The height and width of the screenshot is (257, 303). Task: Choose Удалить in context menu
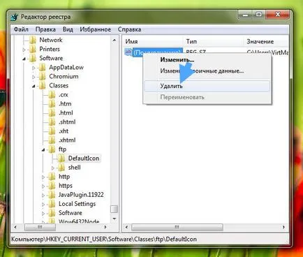(x=207, y=86)
